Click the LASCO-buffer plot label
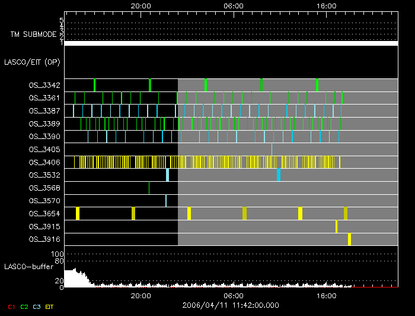 [30, 267]
